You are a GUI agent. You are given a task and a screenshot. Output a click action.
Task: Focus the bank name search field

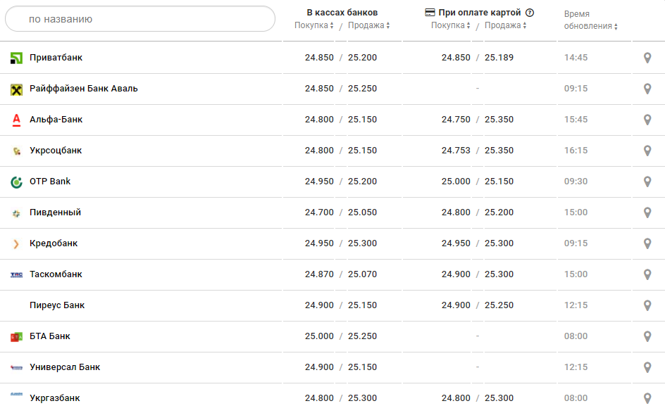[139, 19]
